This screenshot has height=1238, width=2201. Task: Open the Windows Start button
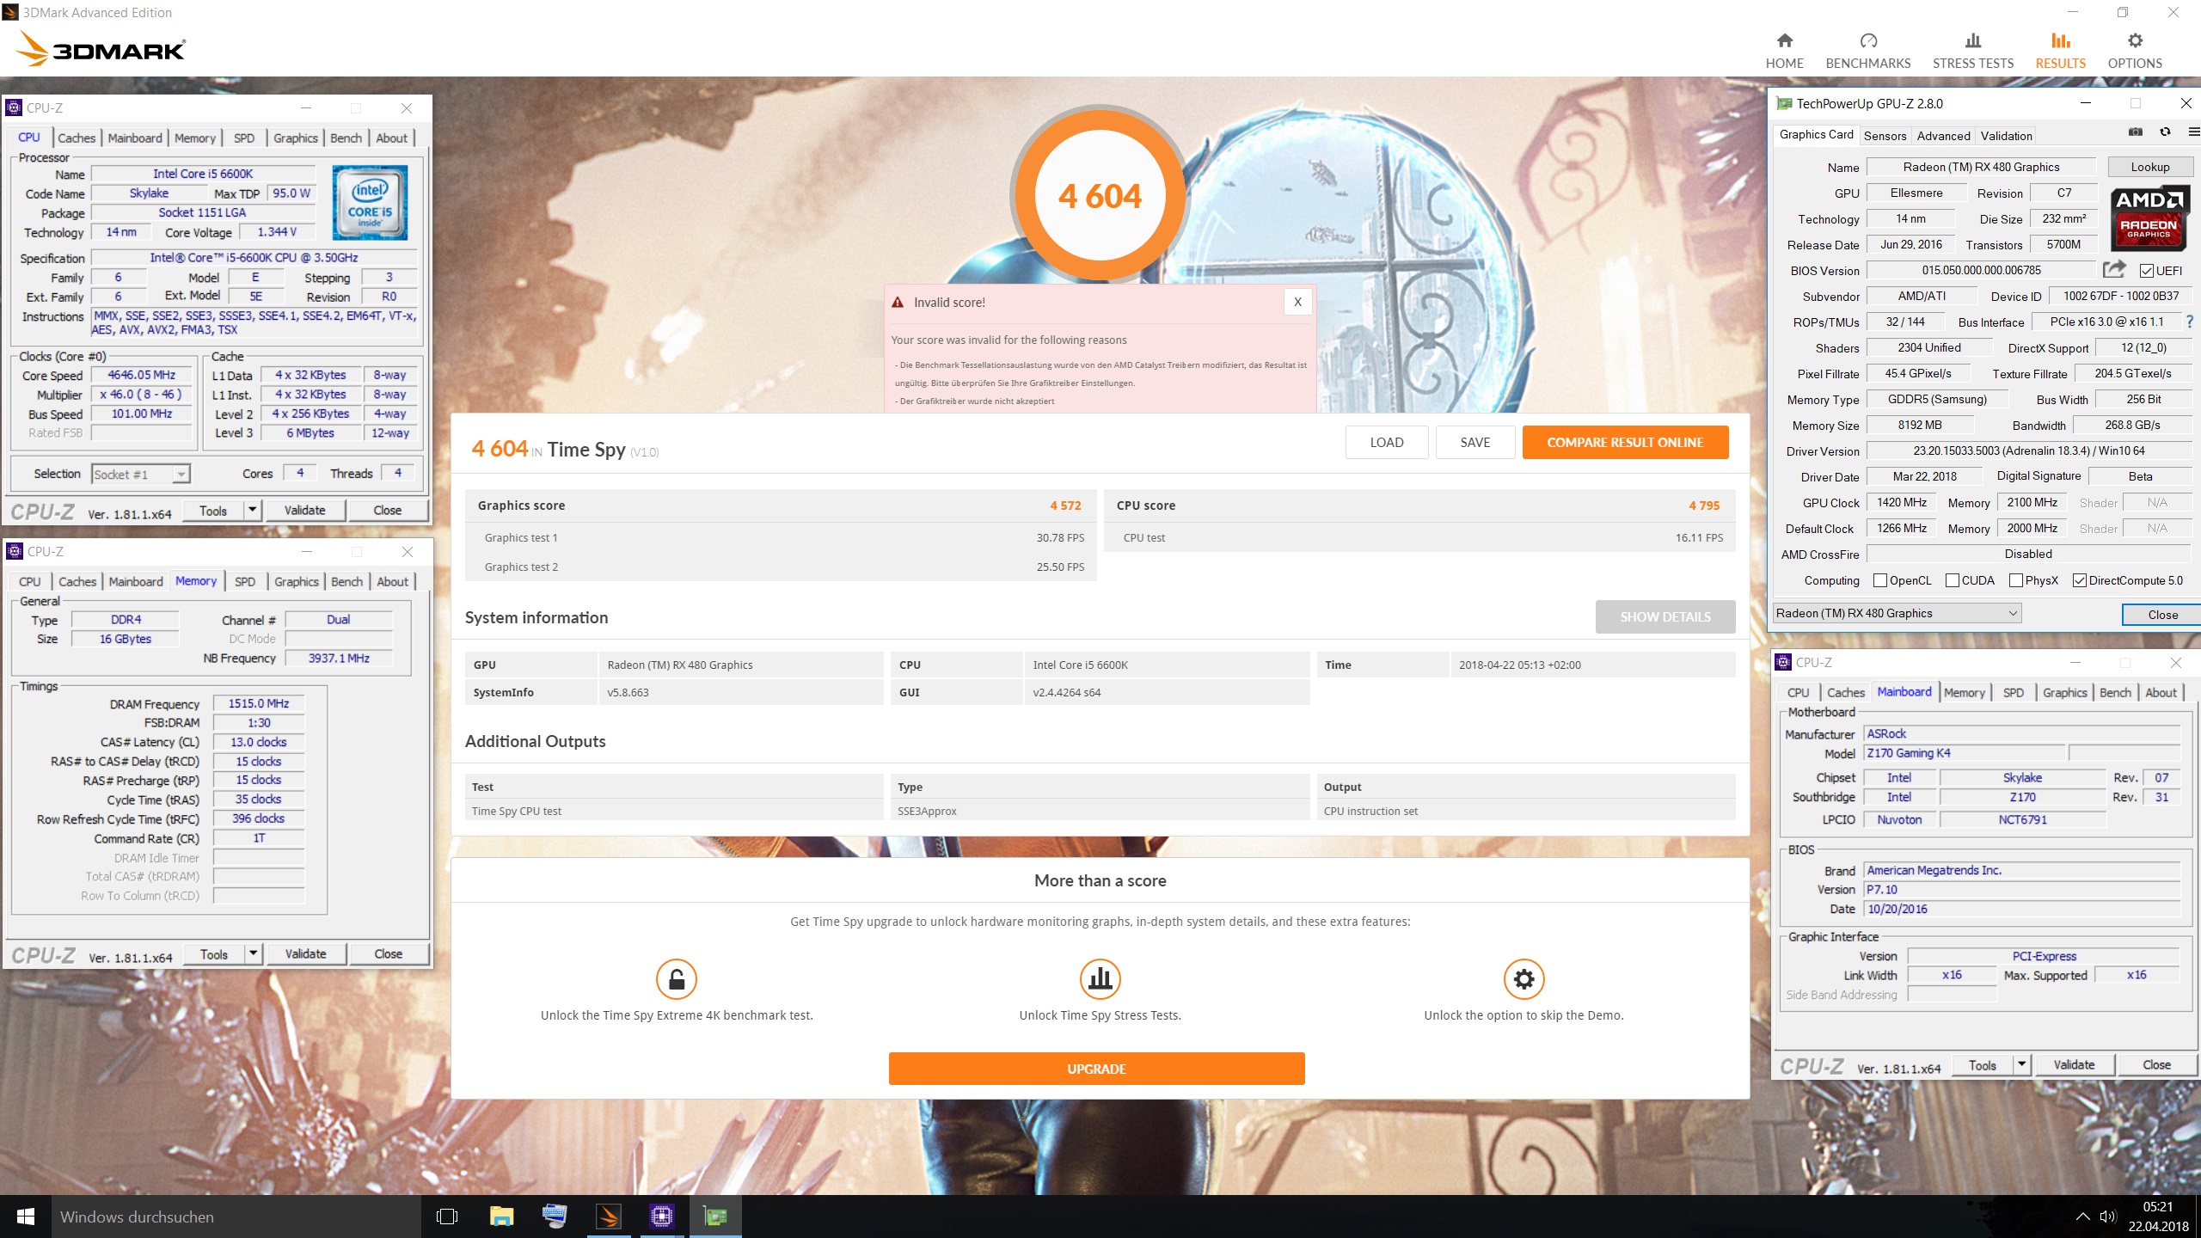(x=26, y=1217)
